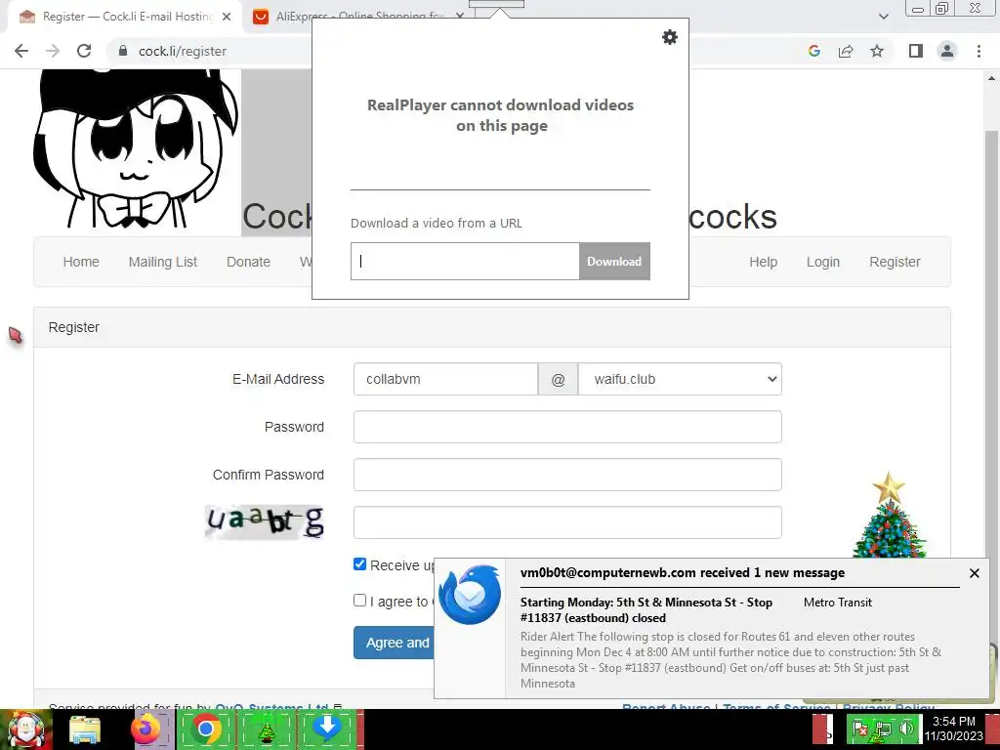Switch to the AliExpress tab
1000x750 pixels.
click(357, 17)
